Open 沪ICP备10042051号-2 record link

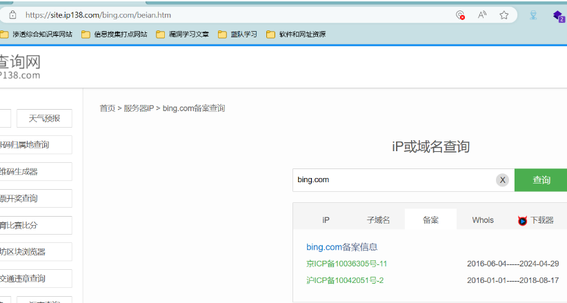point(345,280)
